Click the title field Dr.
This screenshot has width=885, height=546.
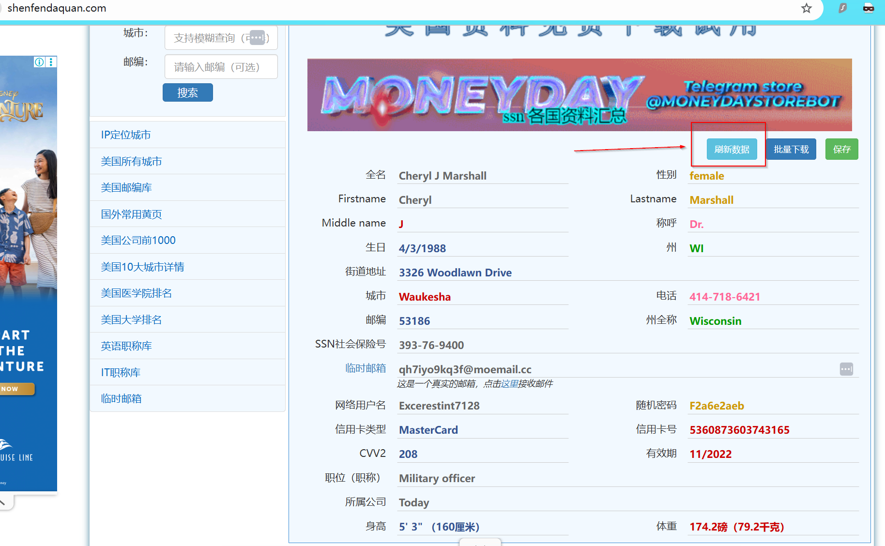point(773,224)
